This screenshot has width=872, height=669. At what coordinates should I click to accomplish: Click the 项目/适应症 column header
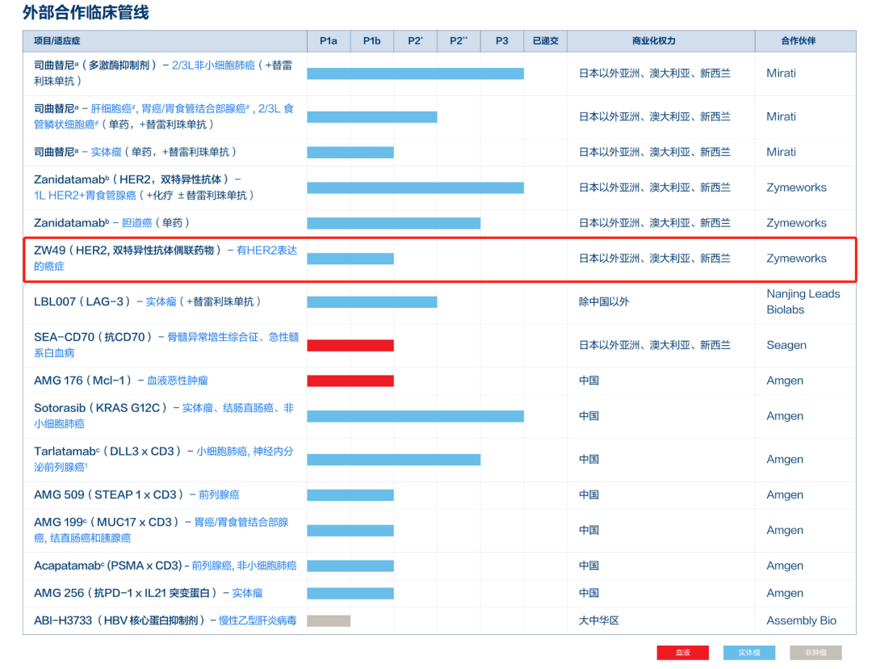point(57,40)
